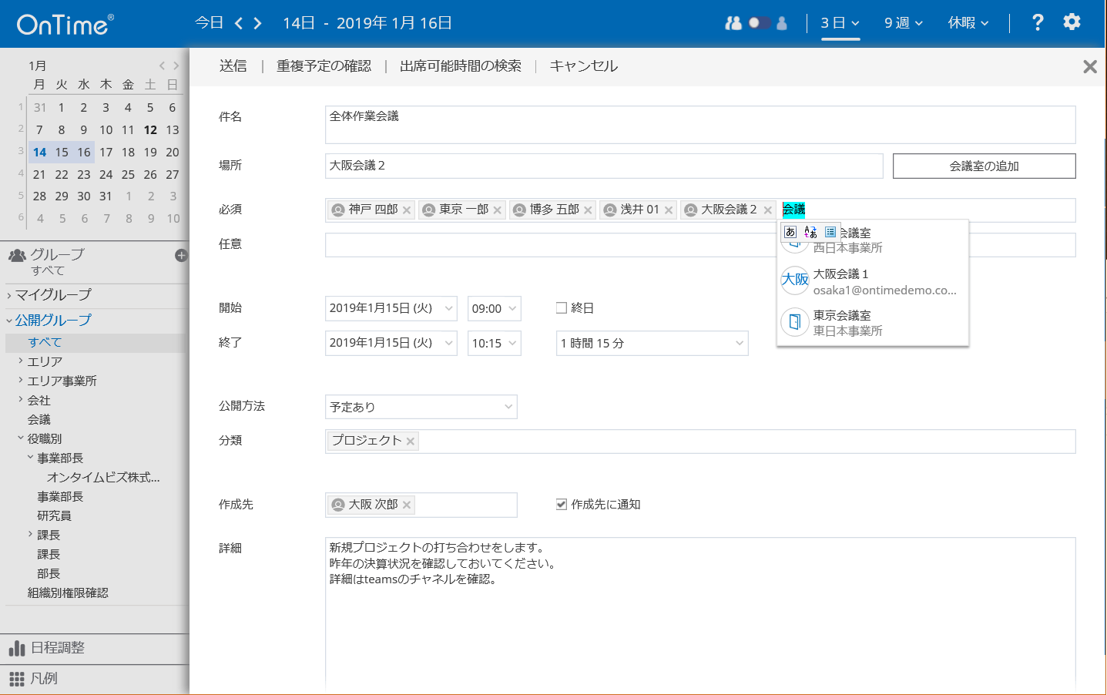Viewport: 1107px width, 695px height.
Task: Open the settings gear icon
Action: pos(1072,22)
